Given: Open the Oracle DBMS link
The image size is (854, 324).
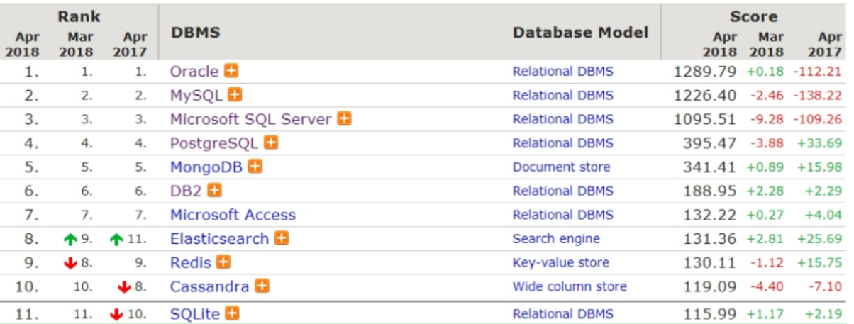Looking at the screenshot, I should pyautogui.click(x=194, y=72).
